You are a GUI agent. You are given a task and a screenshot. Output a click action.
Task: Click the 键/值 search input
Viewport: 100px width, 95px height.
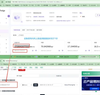tap(29, 35)
